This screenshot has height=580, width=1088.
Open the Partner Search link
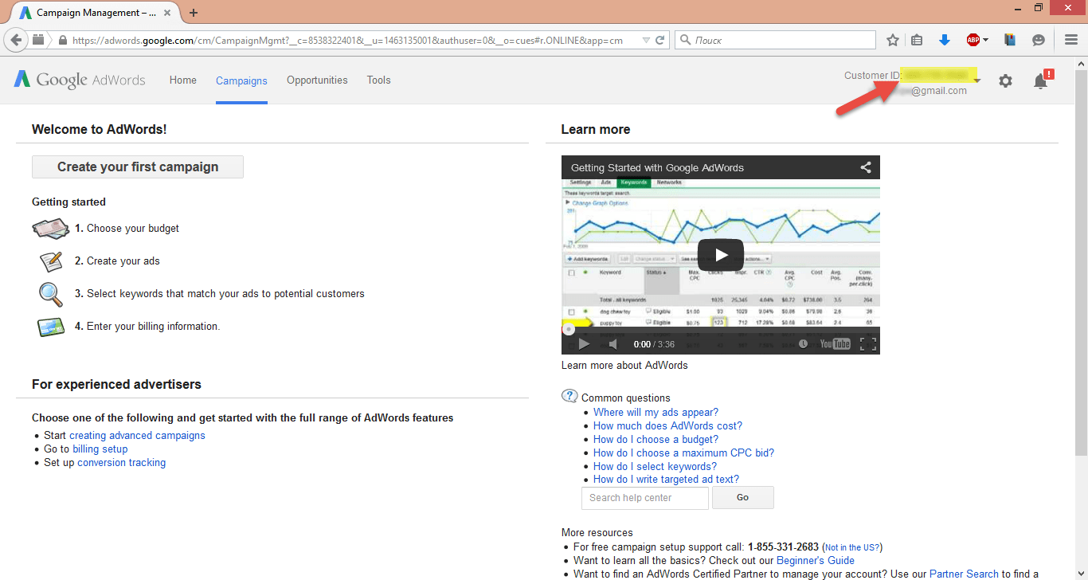(x=964, y=574)
